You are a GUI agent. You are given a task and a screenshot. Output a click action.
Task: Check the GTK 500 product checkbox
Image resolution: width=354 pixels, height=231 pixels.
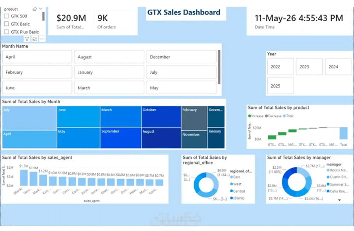click(x=6, y=16)
